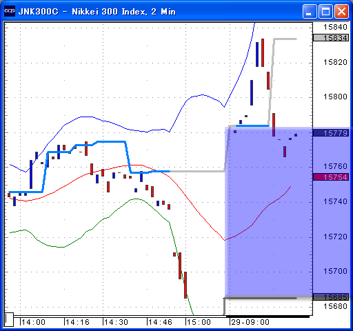Click the 14:30 time axis label
Viewport: 353px width, 331px height.
pos(116,322)
